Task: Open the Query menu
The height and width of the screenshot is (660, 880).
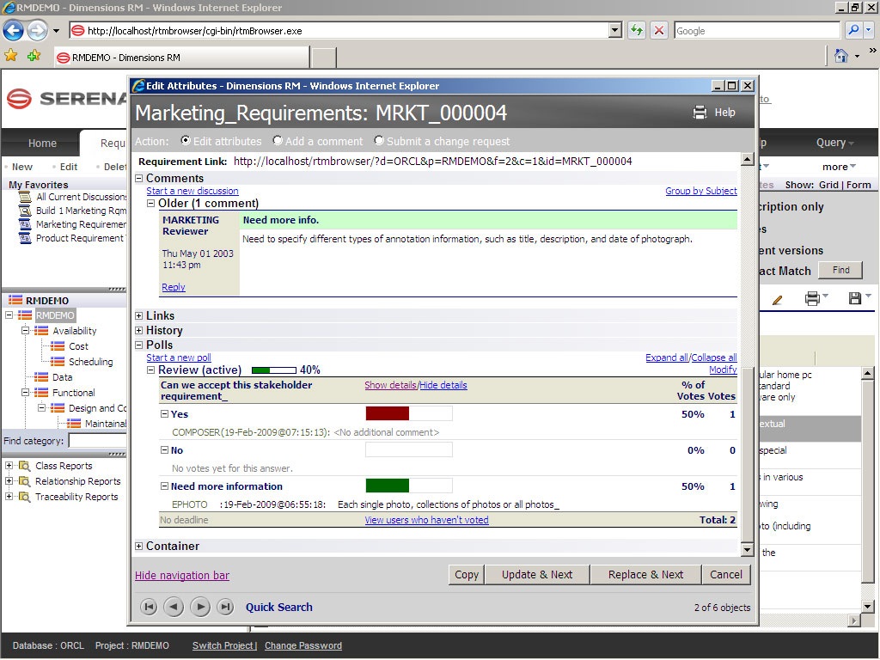Action: point(834,143)
